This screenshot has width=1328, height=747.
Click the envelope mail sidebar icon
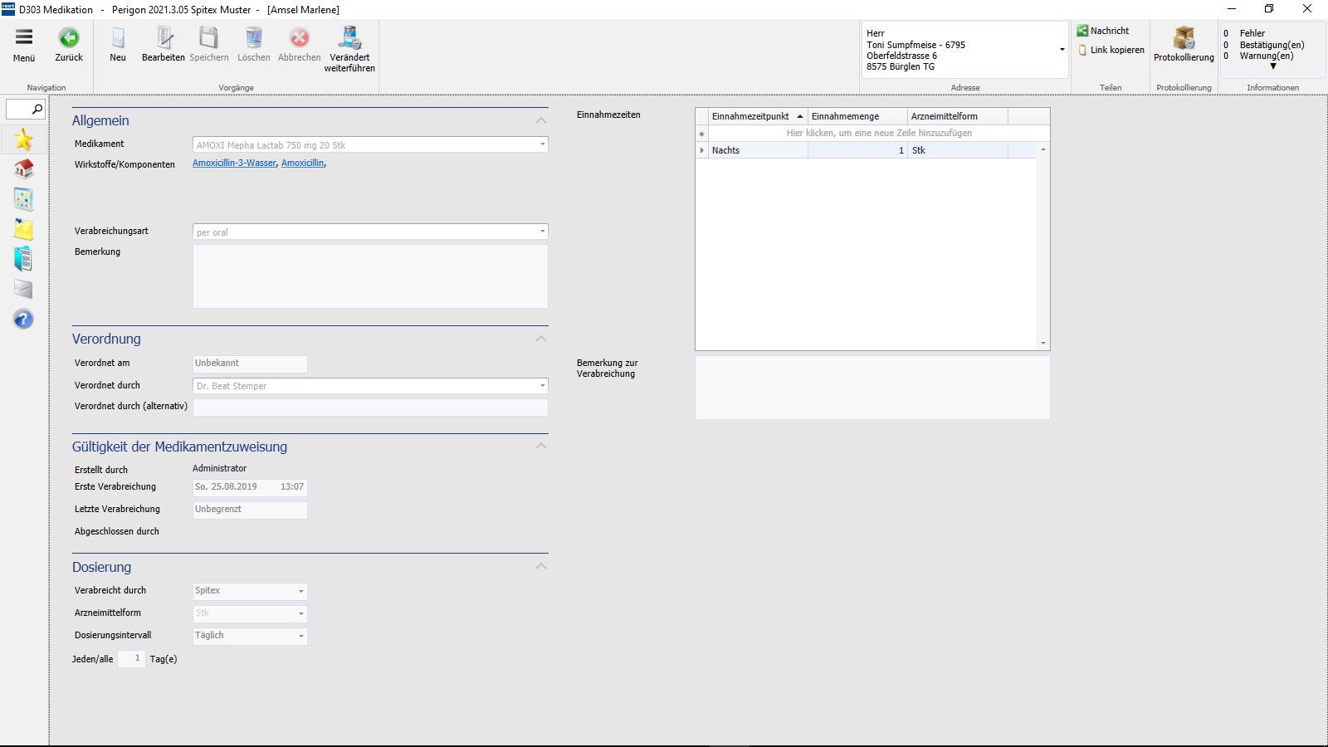pyautogui.click(x=23, y=289)
